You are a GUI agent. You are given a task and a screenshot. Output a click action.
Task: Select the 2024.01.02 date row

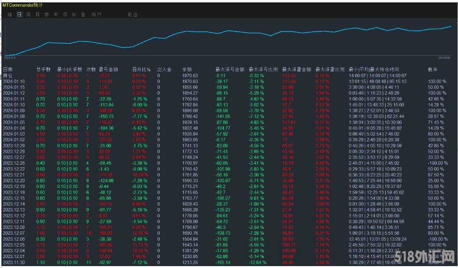click(14, 140)
